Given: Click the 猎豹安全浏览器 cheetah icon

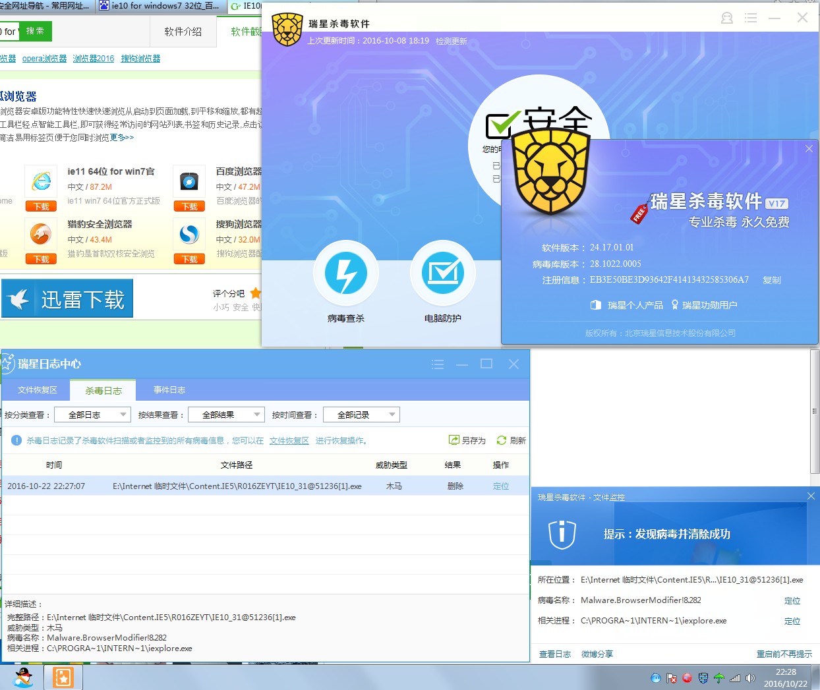Looking at the screenshot, I should coord(41,234).
